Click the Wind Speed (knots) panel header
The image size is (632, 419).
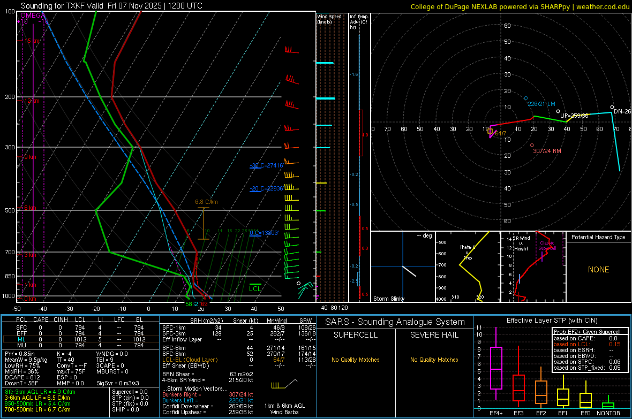[329, 19]
